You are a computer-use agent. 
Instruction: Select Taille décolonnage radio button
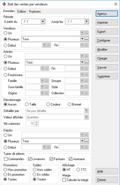27,104
